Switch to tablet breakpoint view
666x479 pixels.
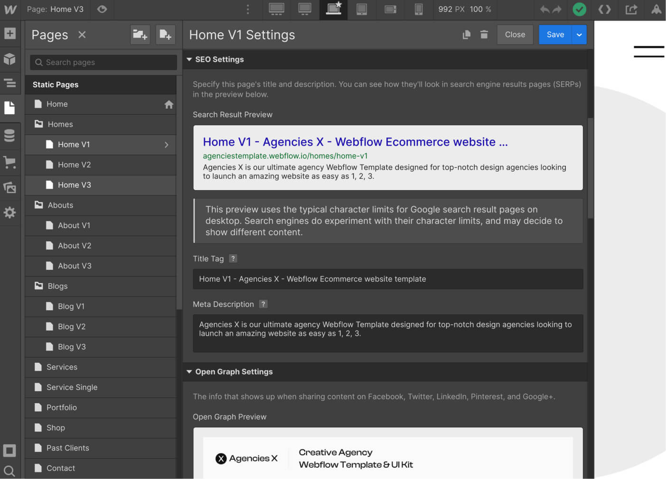click(x=362, y=9)
